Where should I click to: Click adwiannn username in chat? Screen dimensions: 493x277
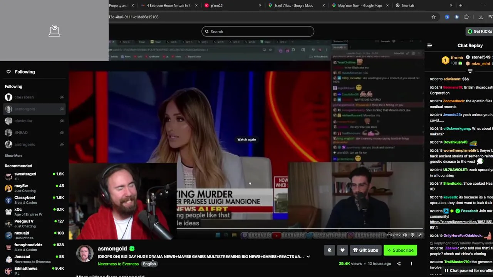(452, 79)
